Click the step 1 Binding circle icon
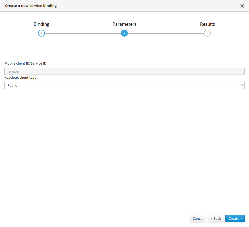The image size is (249, 227). [41, 33]
